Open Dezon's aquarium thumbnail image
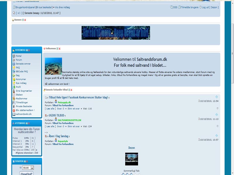The image size is (234, 175). point(131,159)
